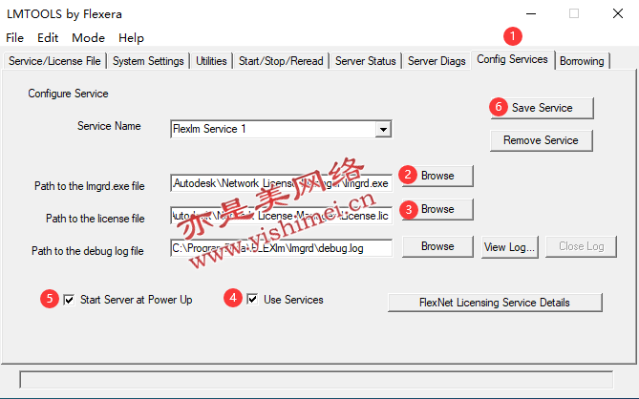This screenshot has width=639, height=399.
Task: Click the Save Service button
Action: click(x=542, y=108)
